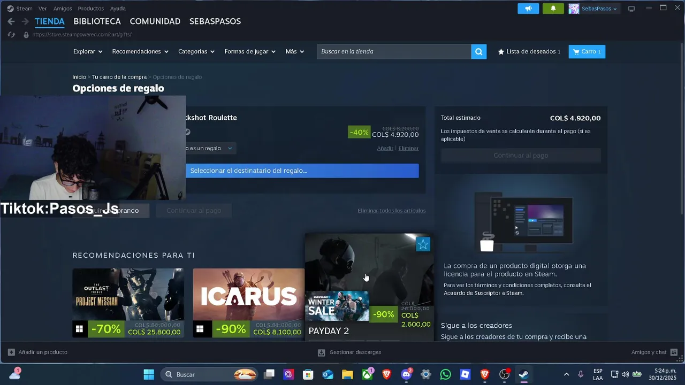Screen dimensions: 685x385
Task: Open Outlook from the taskbar
Action: [328, 374]
